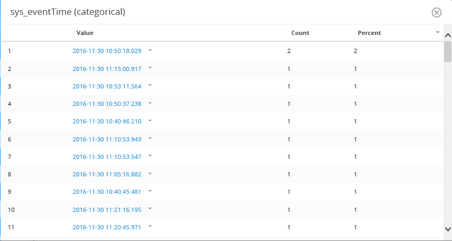Open dropdown next to 2016-11-30 10:50:18.029
This screenshot has width=452, height=241.
coord(150,50)
